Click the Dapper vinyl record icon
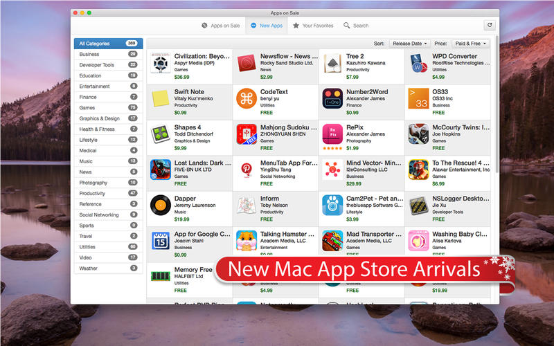Viewport: 554px width, 346px height. [161, 206]
